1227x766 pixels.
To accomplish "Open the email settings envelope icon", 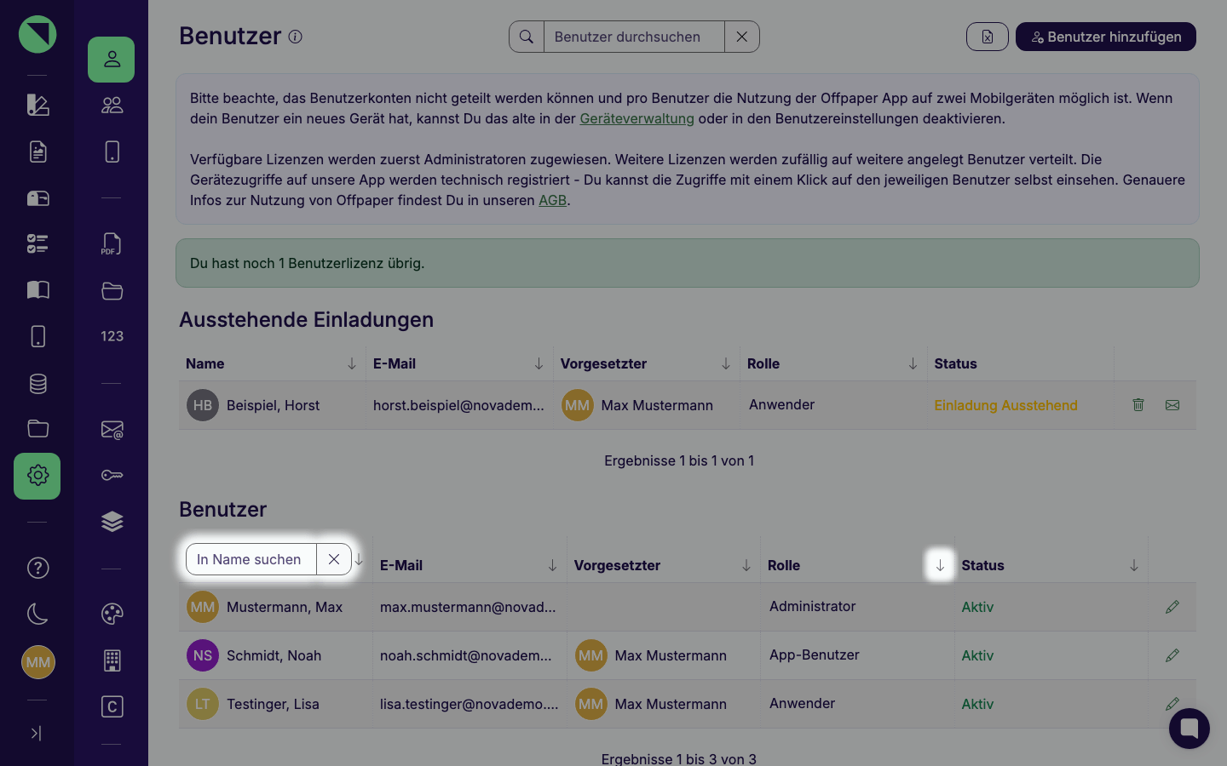I will click(112, 430).
